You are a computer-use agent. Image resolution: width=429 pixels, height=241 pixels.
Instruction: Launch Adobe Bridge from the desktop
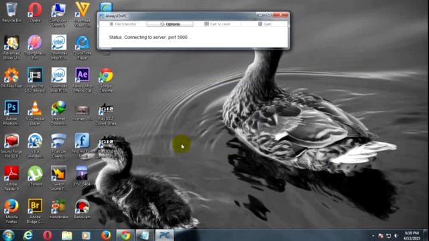pos(35,212)
